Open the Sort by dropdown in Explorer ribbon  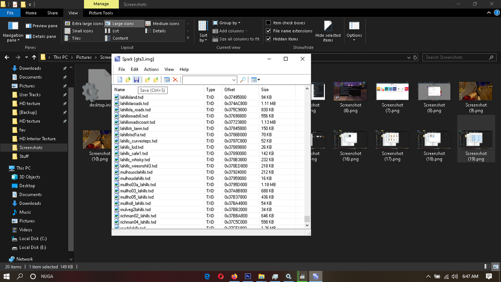[203, 31]
